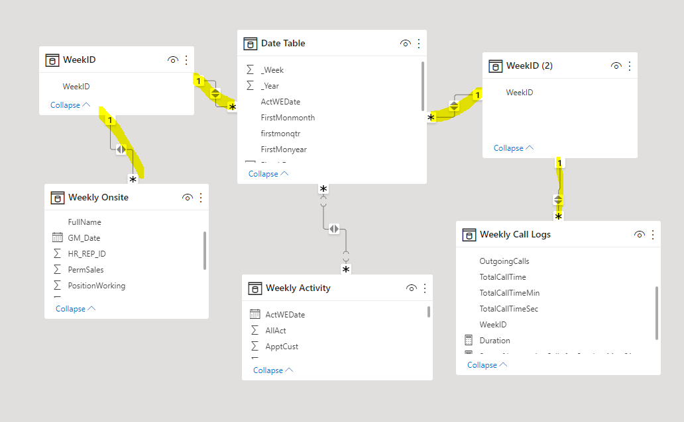Collapse the WeekID (2) table card
Screen dimensions: 684x422
click(x=514, y=148)
